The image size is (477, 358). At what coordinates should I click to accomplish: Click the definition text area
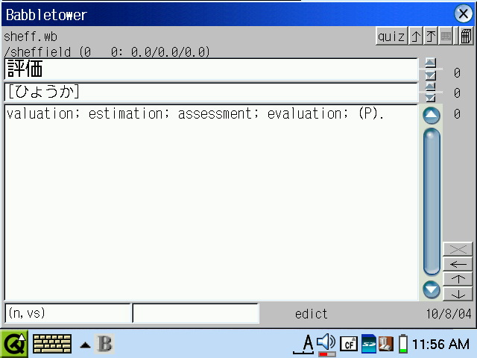(x=211, y=202)
